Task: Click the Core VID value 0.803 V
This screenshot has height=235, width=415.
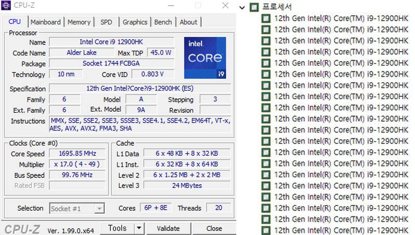Action: point(153,74)
